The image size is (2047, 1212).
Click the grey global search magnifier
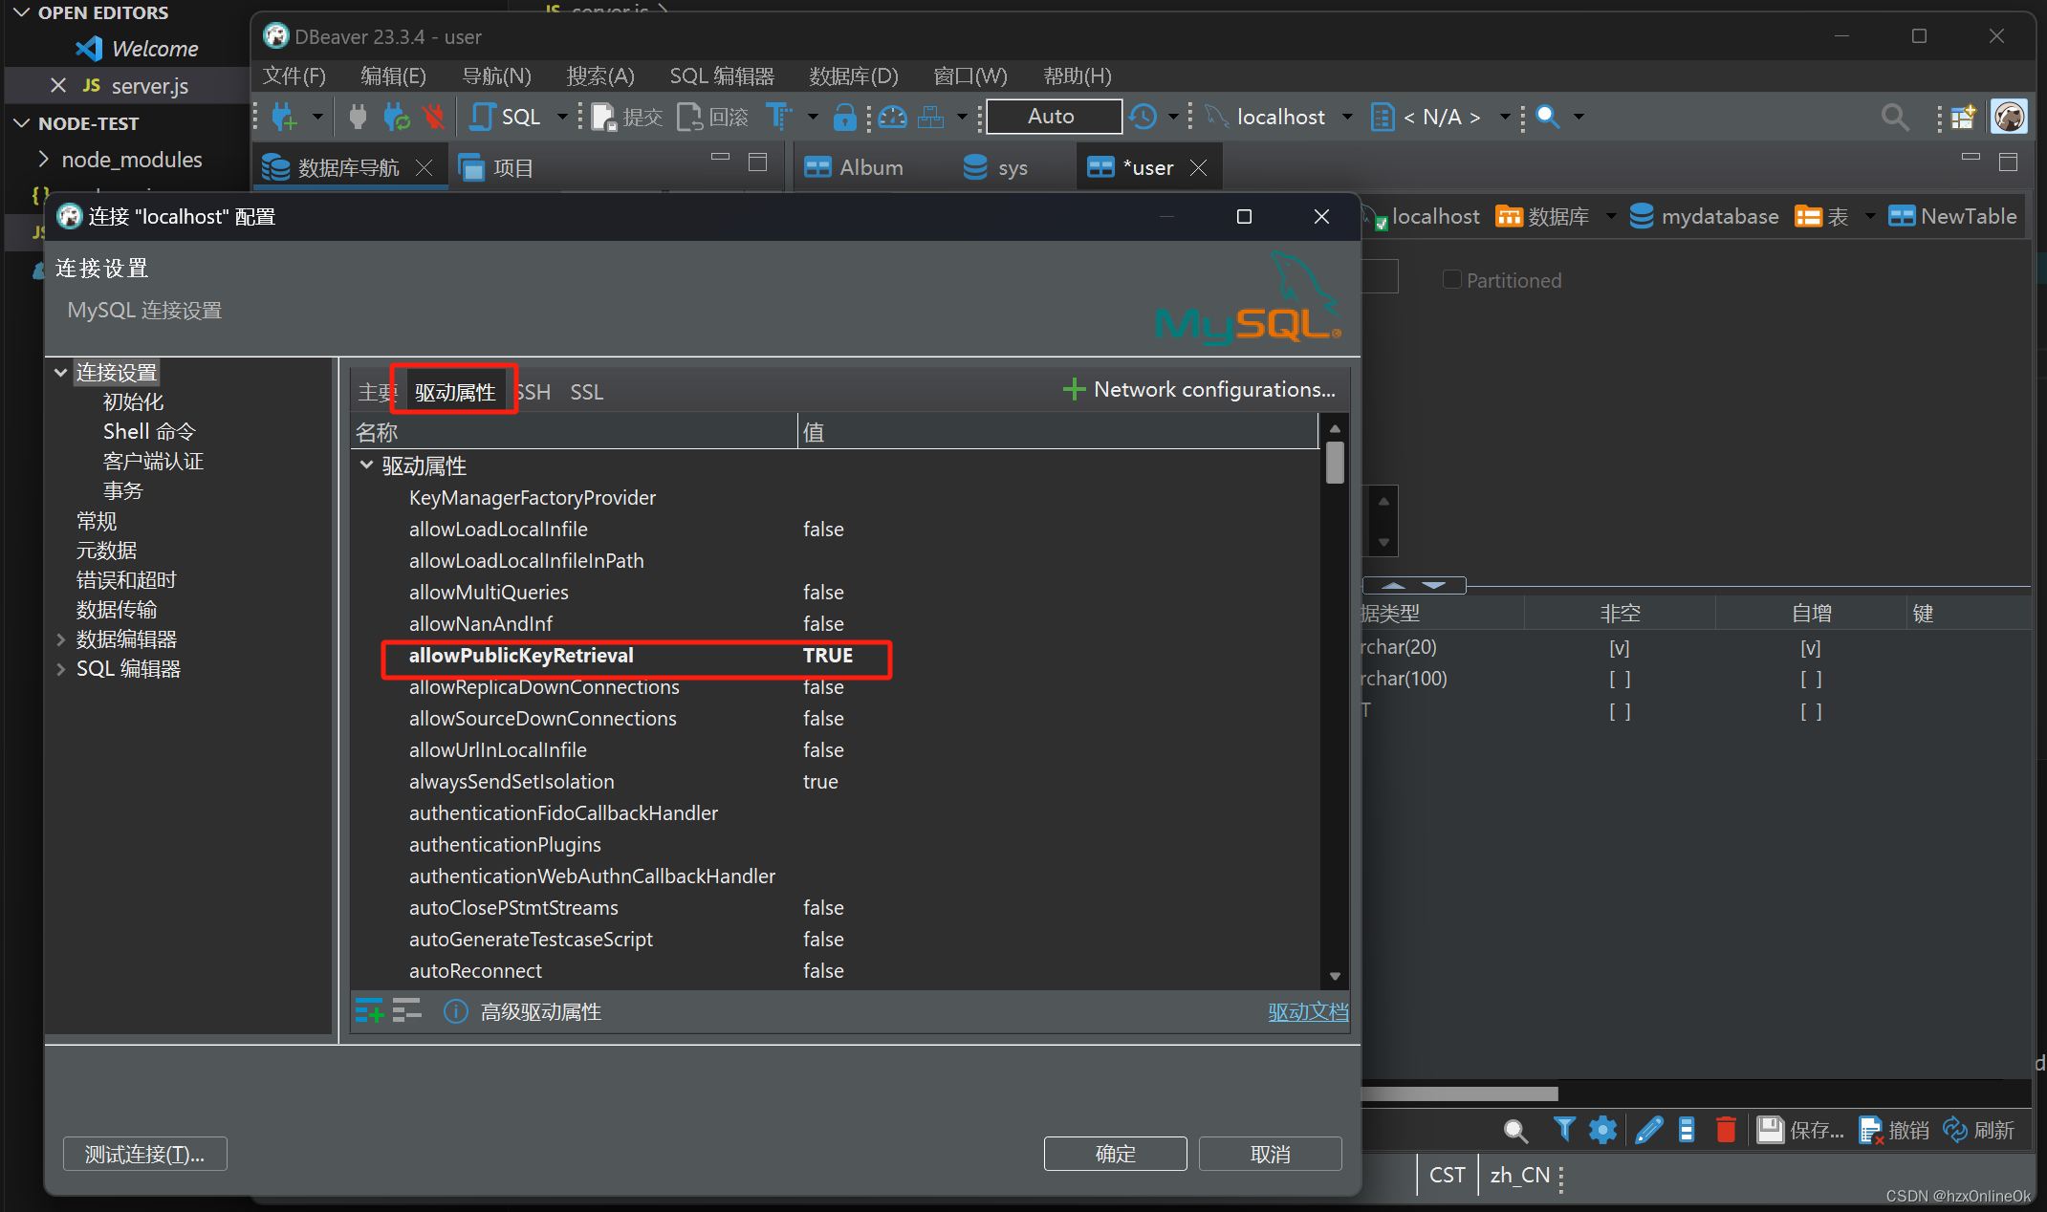coord(1895,117)
